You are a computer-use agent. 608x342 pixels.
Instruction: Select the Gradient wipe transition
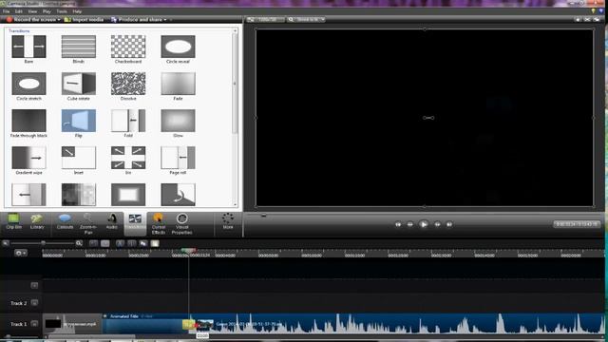coord(28,158)
